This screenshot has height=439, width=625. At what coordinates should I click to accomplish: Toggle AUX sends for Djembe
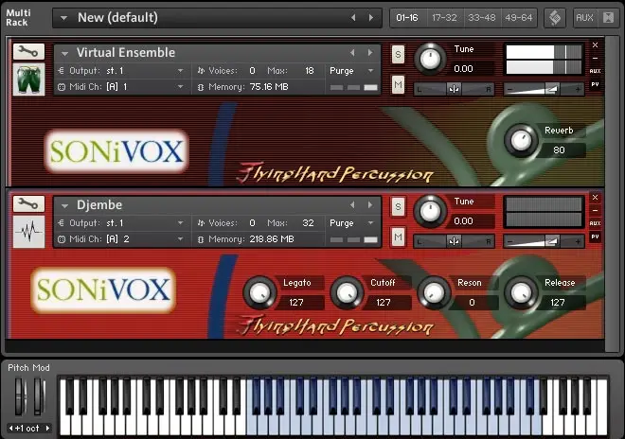coord(595,223)
